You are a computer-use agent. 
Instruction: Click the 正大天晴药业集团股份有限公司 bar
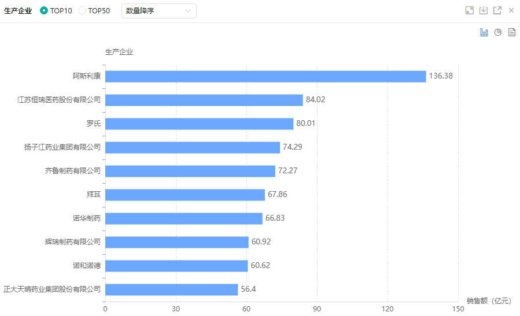pyautogui.click(x=171, y=289)
